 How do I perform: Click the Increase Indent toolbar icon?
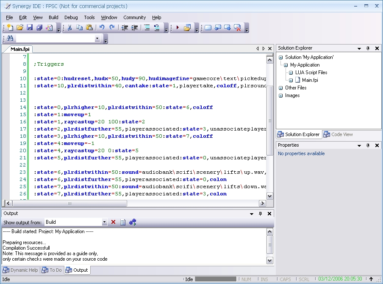click(x=135, y=28)
